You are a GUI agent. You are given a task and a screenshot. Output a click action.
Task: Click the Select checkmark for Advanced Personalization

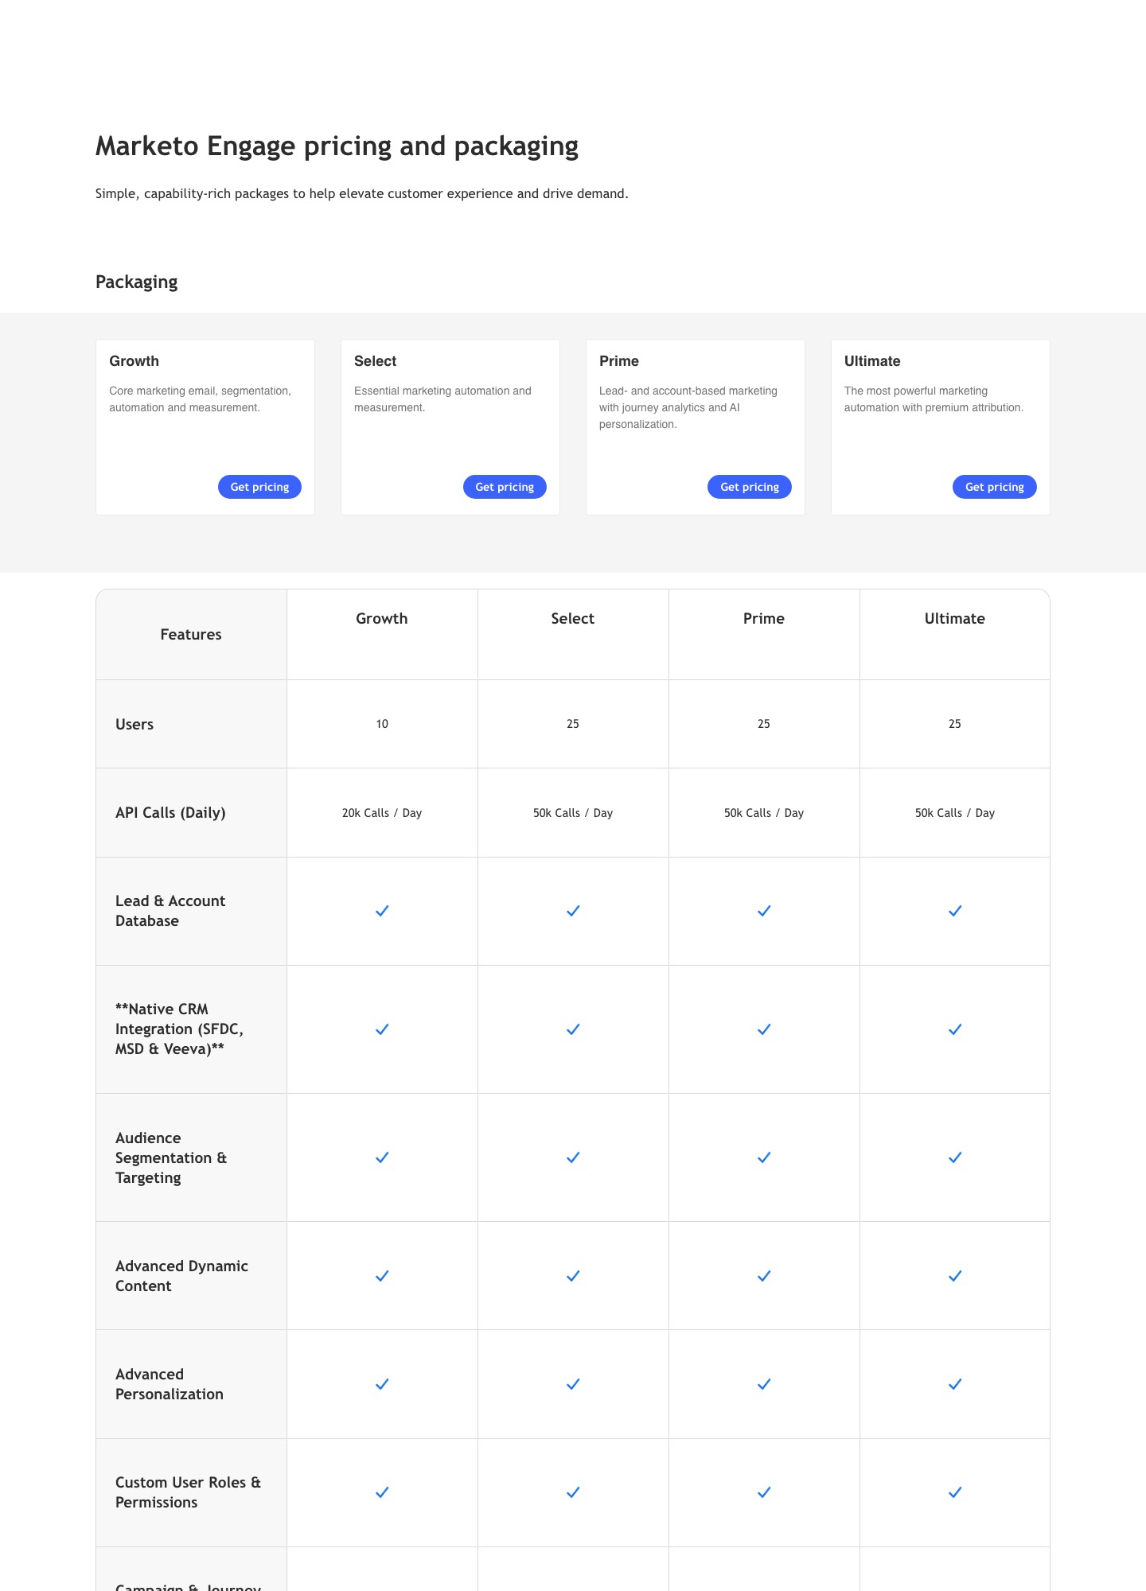(x=573, y=1384)
